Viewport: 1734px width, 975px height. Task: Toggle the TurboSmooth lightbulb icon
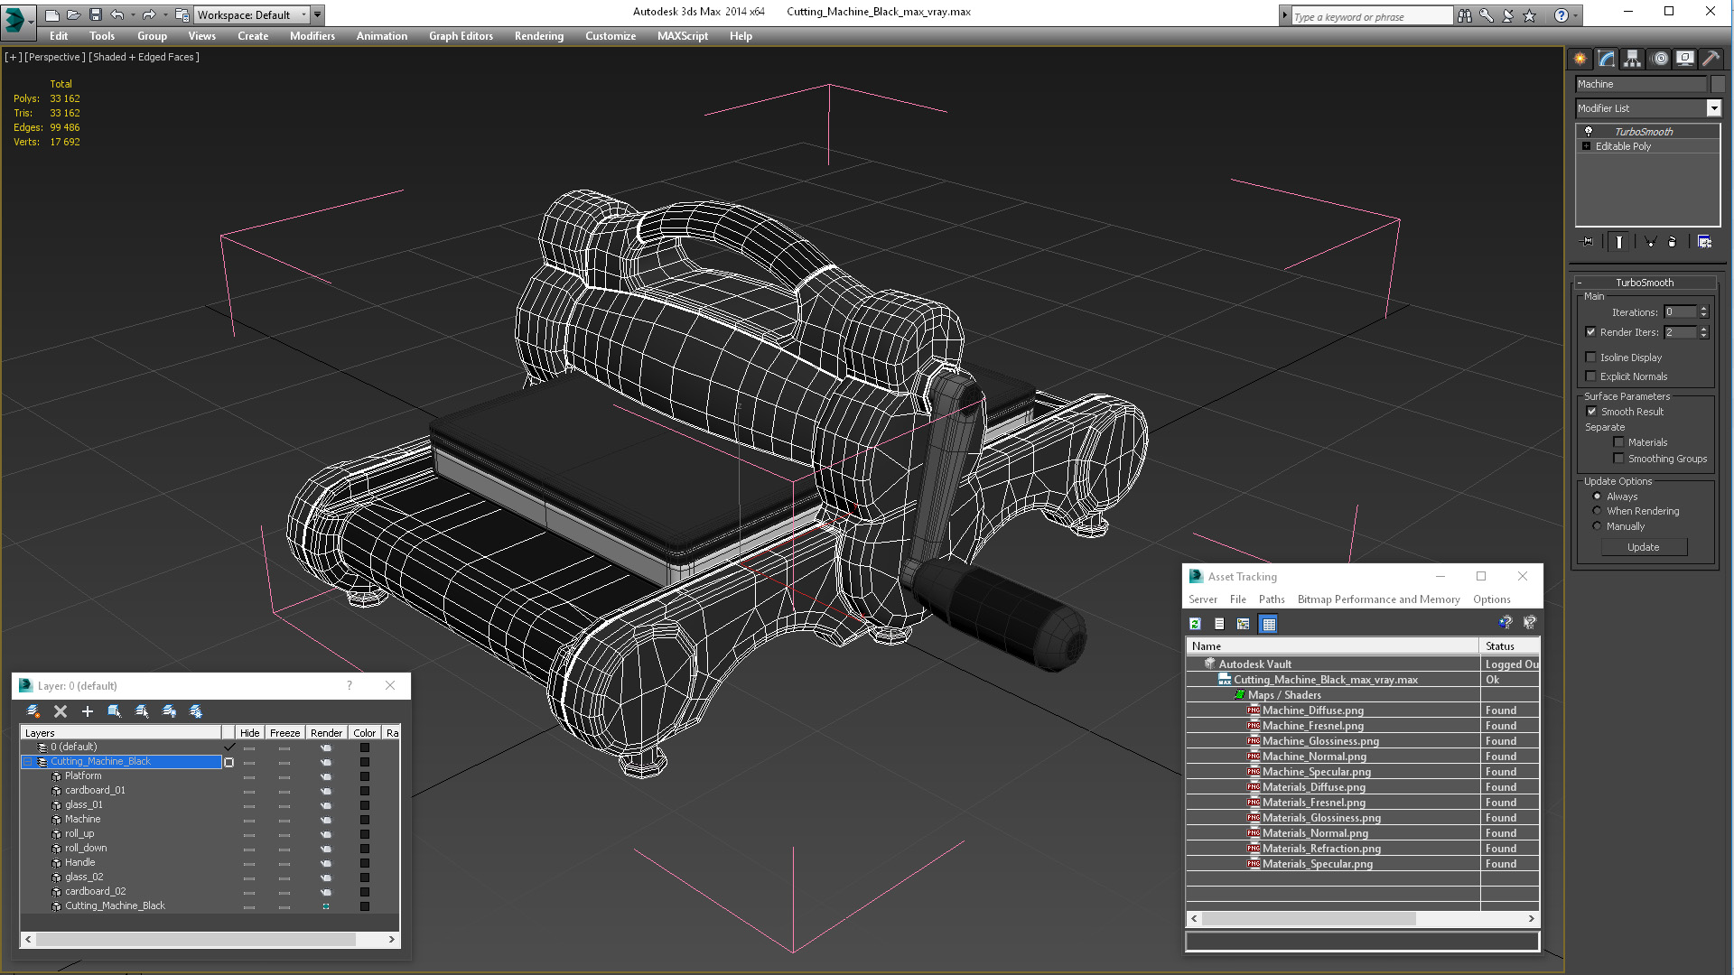(x=1589, y=132)
